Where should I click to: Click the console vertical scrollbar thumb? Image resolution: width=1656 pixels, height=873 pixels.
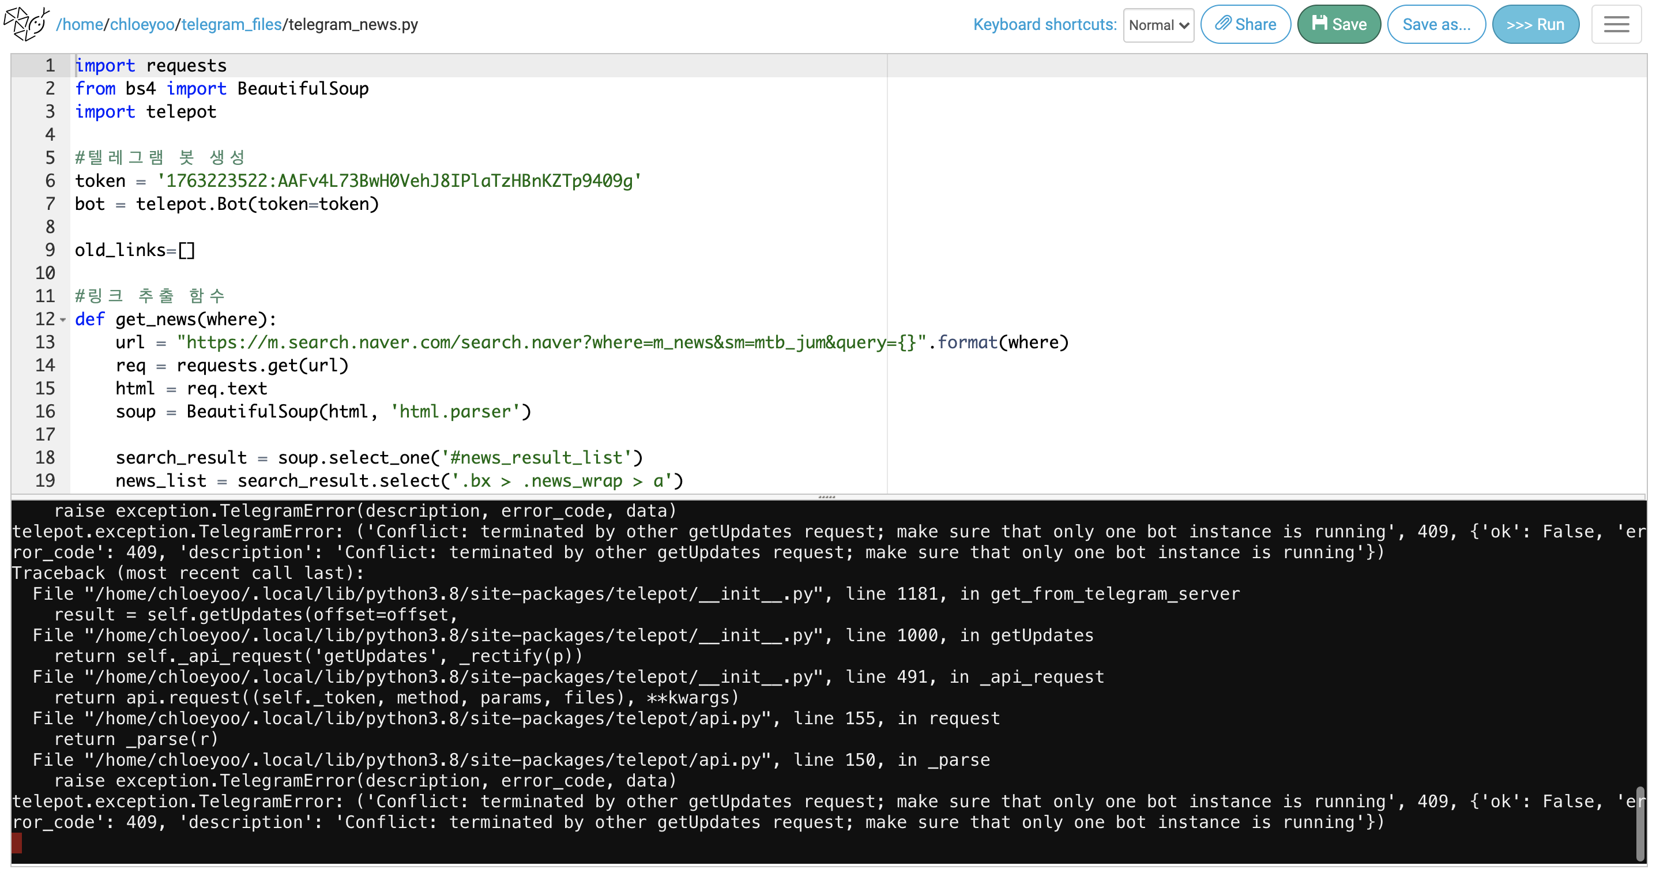[x=1639, y=823]
